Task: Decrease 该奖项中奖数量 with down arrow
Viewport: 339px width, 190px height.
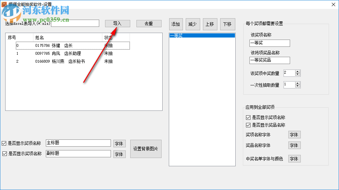Action: 298,74
